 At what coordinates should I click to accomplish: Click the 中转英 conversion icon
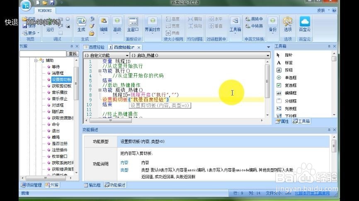(x=254, y=26)
